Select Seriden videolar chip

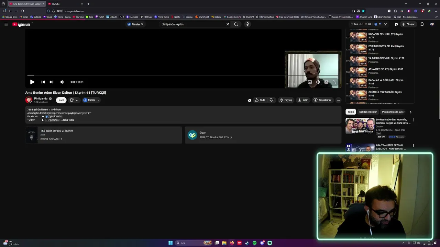coord(368,112)
